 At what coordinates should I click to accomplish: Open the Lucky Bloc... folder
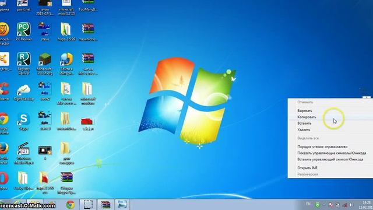coord(23,181)
